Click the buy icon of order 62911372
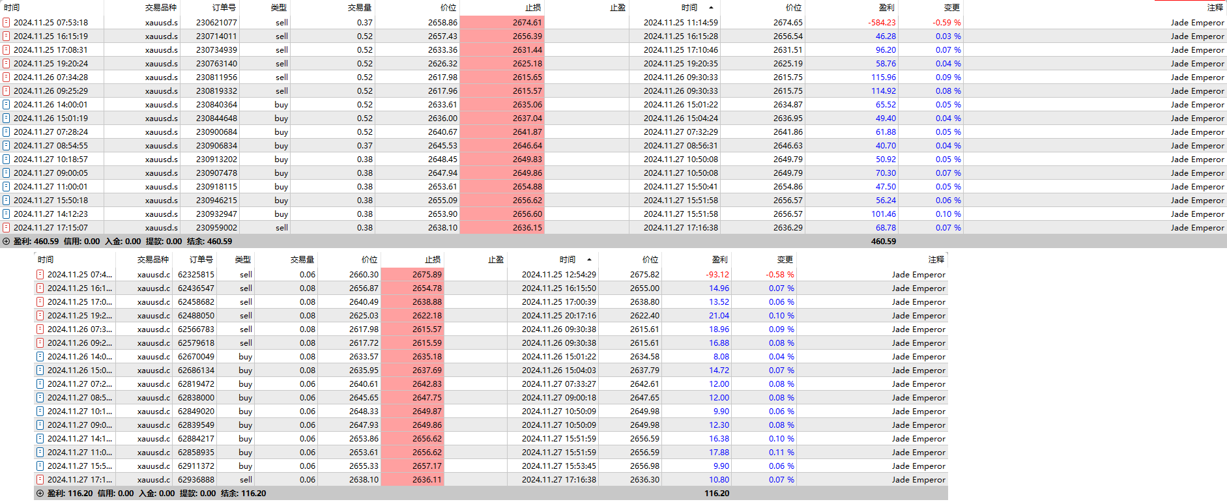The height and width of the screenshot is (504, 1227). pyautogui.click(x=40, y=466)
